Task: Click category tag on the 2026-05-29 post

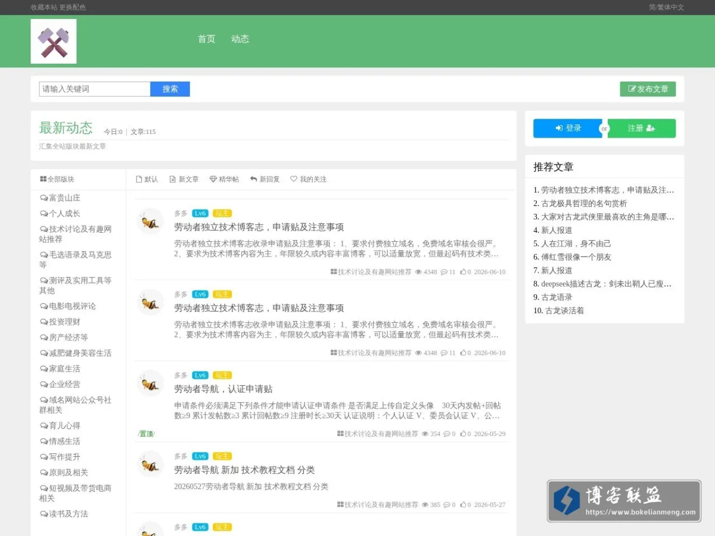Action: tap(378, 434)
